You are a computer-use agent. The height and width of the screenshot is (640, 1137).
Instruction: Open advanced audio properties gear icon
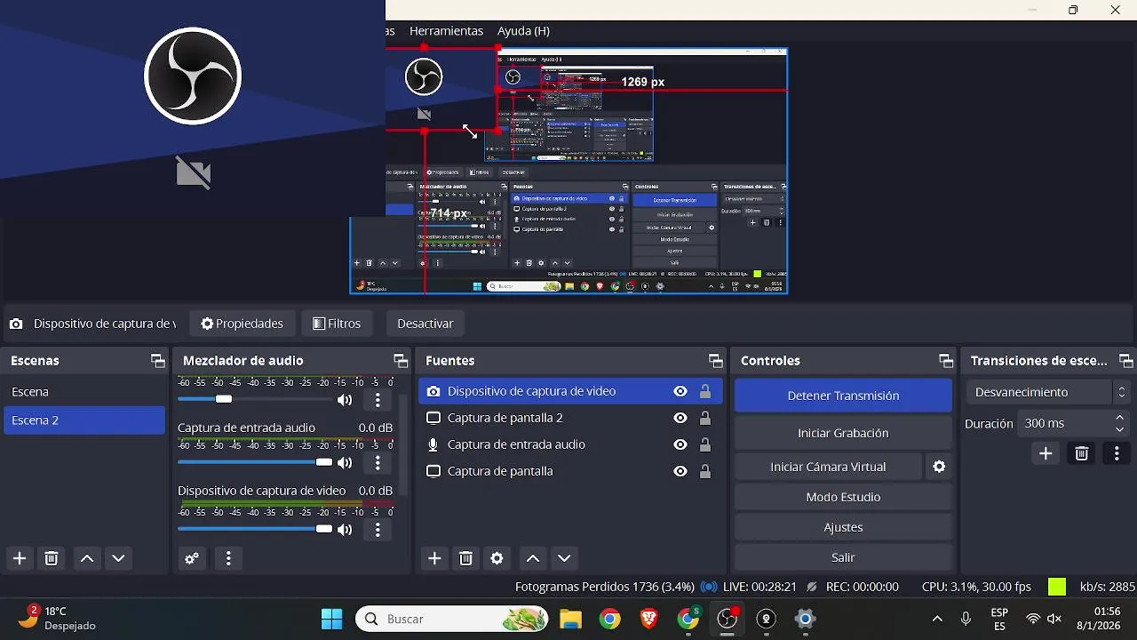pyautogui.click(x=192, y=558)
